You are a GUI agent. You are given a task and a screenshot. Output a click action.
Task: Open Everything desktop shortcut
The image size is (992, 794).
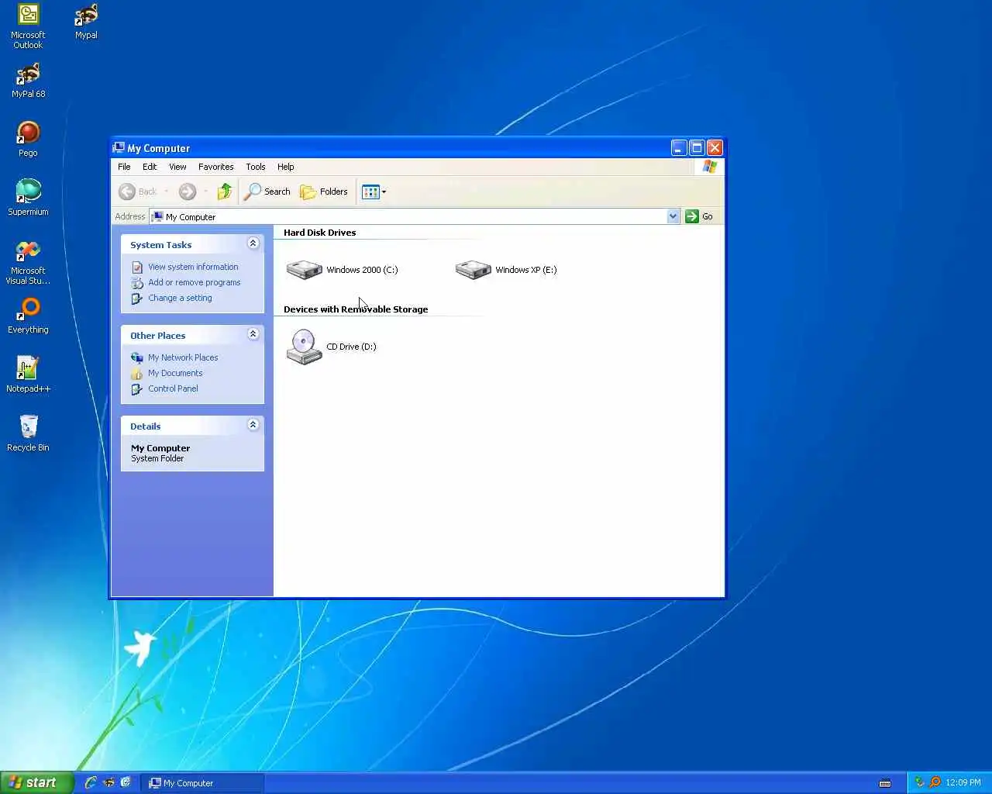click(x=28, y=316)
